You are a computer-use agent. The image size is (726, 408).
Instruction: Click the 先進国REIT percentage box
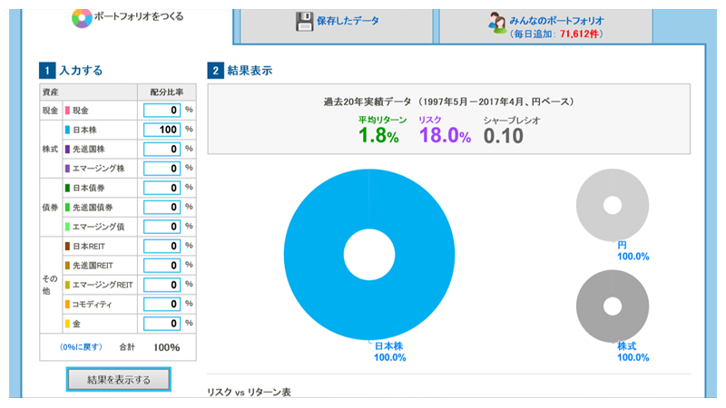(x=162, y=266)
